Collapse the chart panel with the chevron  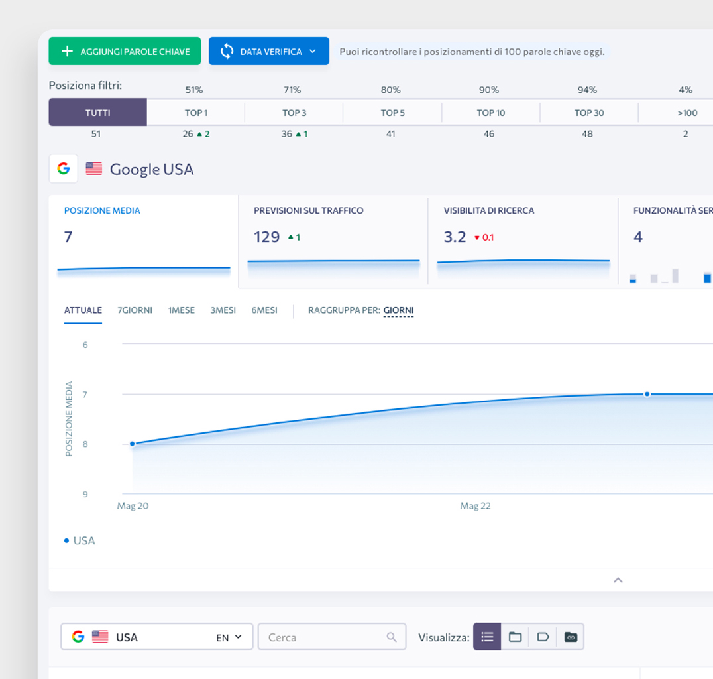[618, 580]
